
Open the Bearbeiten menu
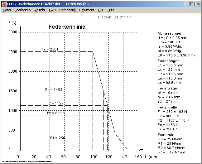[22, 10]
